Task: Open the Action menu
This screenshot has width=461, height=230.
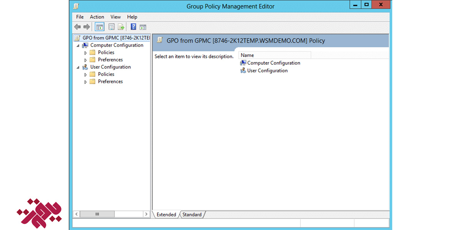Action: 97,17
